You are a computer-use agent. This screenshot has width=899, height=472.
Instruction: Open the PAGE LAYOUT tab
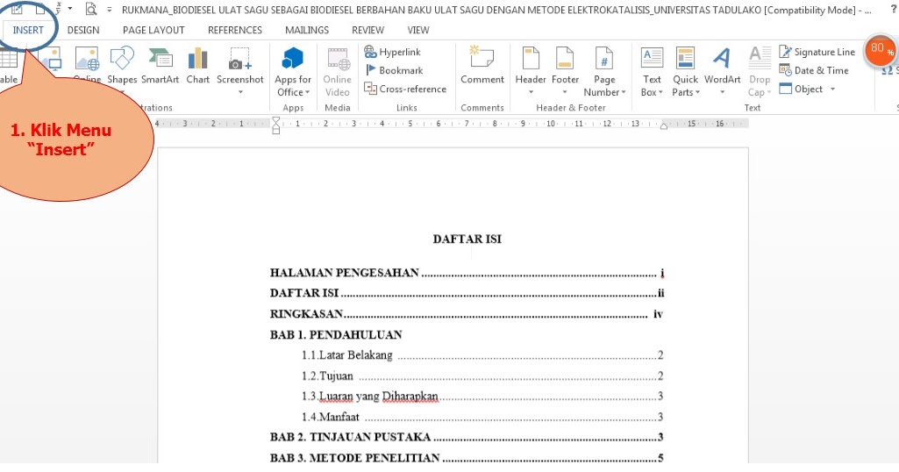coord(153,30)
